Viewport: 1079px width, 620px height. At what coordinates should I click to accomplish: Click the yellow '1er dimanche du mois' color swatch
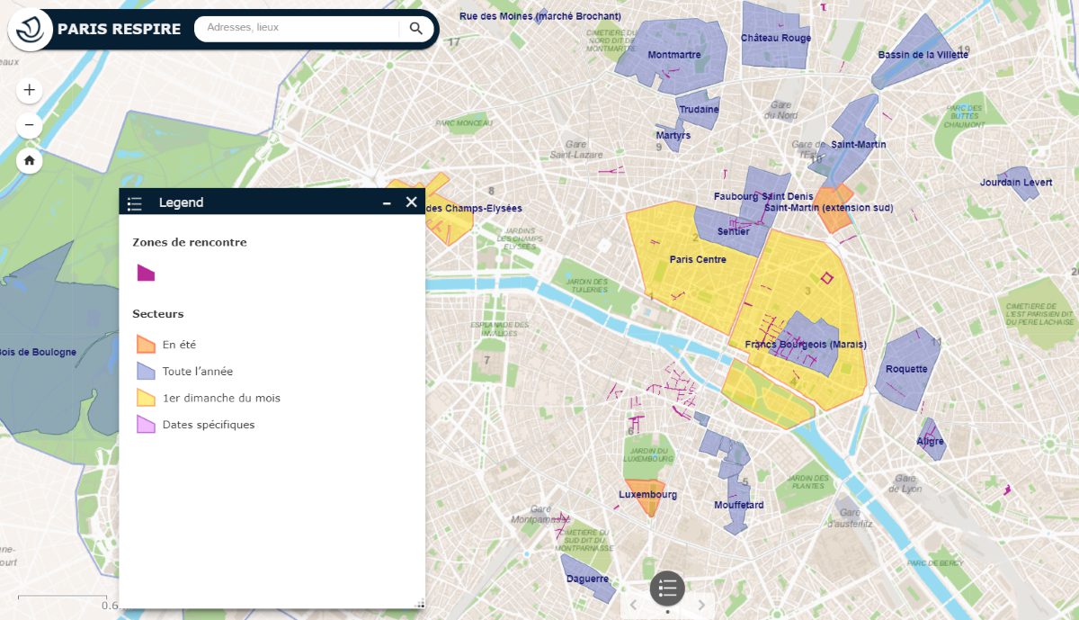pos(147,397)
